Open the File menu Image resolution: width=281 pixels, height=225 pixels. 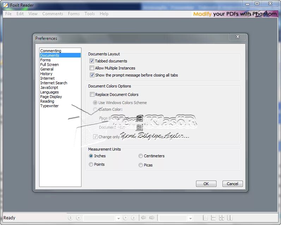point(8,14)
